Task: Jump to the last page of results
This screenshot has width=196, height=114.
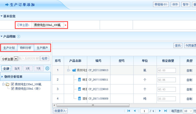Action: (165, 111)
